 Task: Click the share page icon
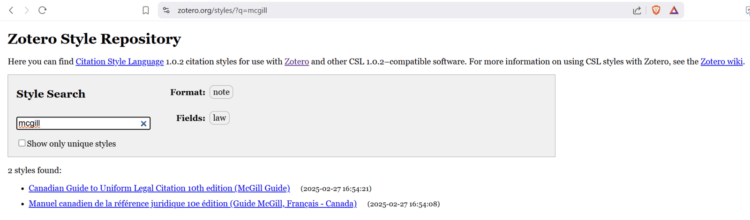pos(637,10)
